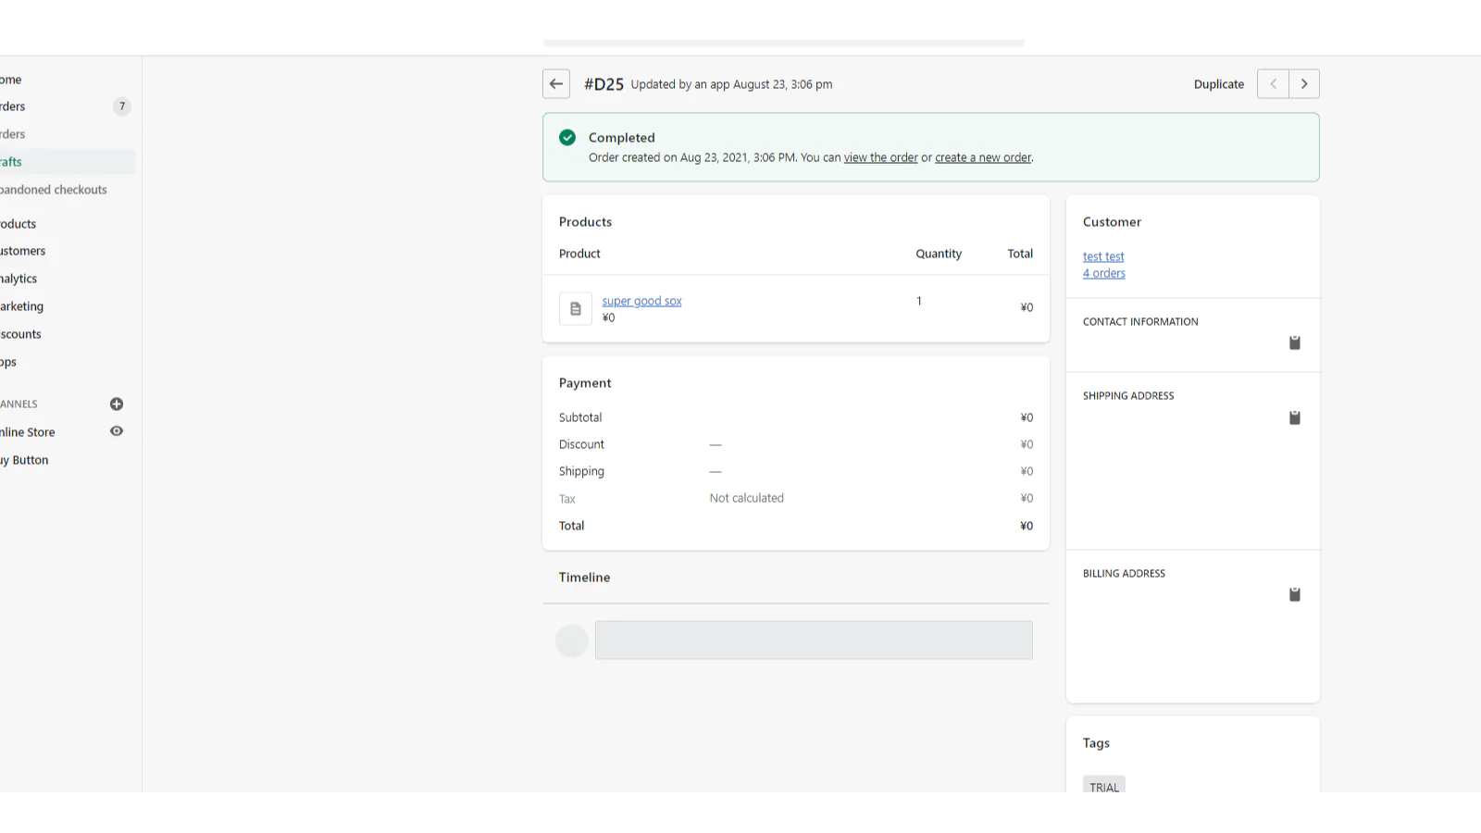Open the customer's 4 orders link

click(1104, 274)
